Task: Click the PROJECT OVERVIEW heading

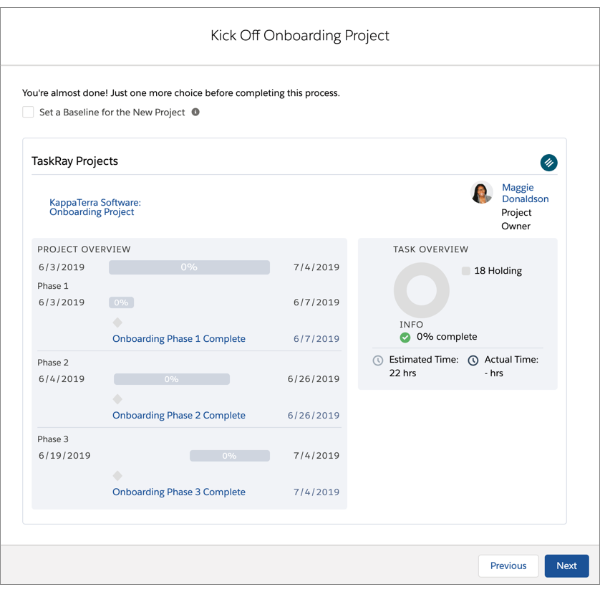Action: pos(84,249)
